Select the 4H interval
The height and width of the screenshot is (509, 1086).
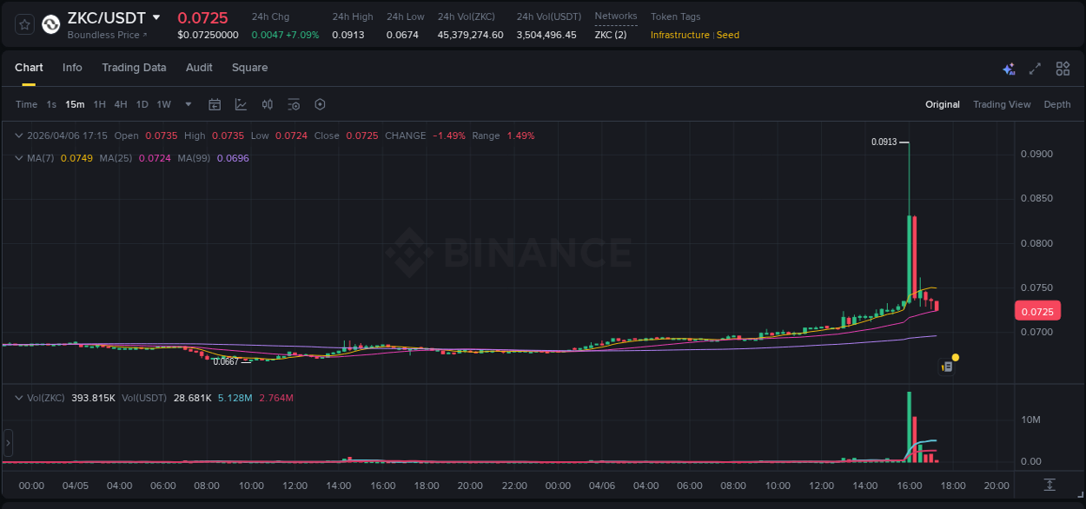click(120, 104)
